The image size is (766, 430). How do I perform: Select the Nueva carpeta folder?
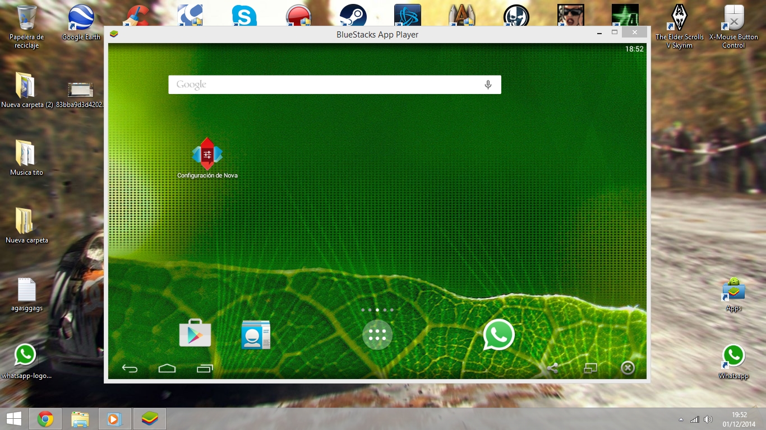26,226
